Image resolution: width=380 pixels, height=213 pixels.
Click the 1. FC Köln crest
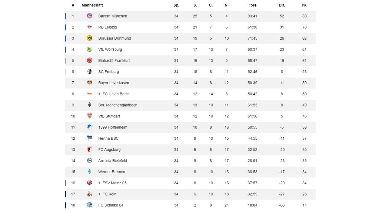click(89, 194)
